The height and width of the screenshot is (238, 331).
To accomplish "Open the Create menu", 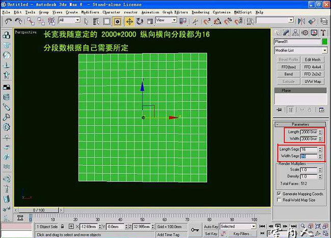I will click(72, 12).
